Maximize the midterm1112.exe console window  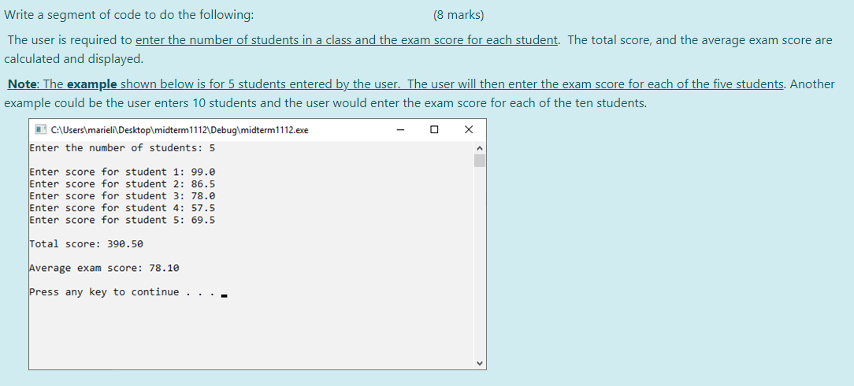pyautogui.click(x=434, y=129)
